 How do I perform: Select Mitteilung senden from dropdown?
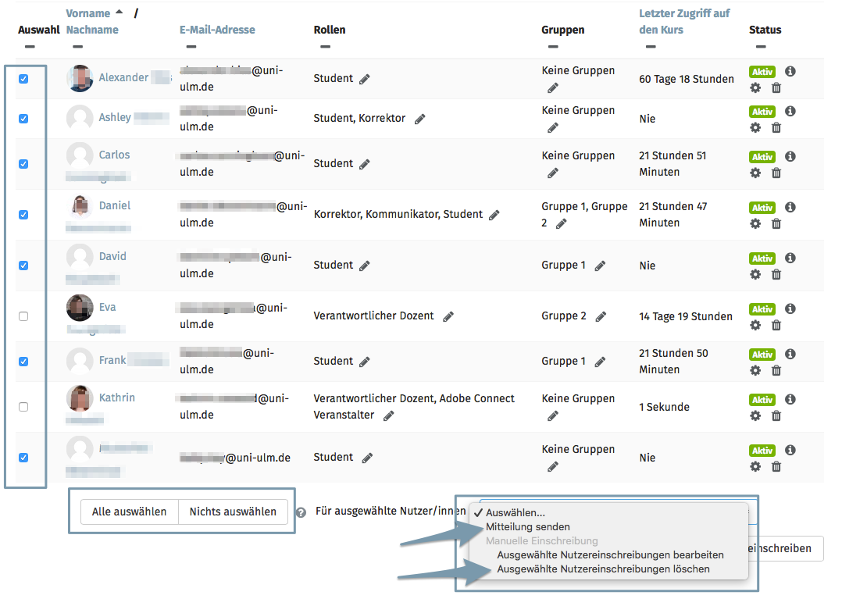tap(528, 526)
